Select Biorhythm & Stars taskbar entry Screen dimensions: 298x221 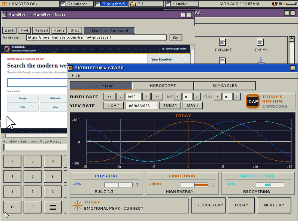pyautogui.click(x=112, y=4)
